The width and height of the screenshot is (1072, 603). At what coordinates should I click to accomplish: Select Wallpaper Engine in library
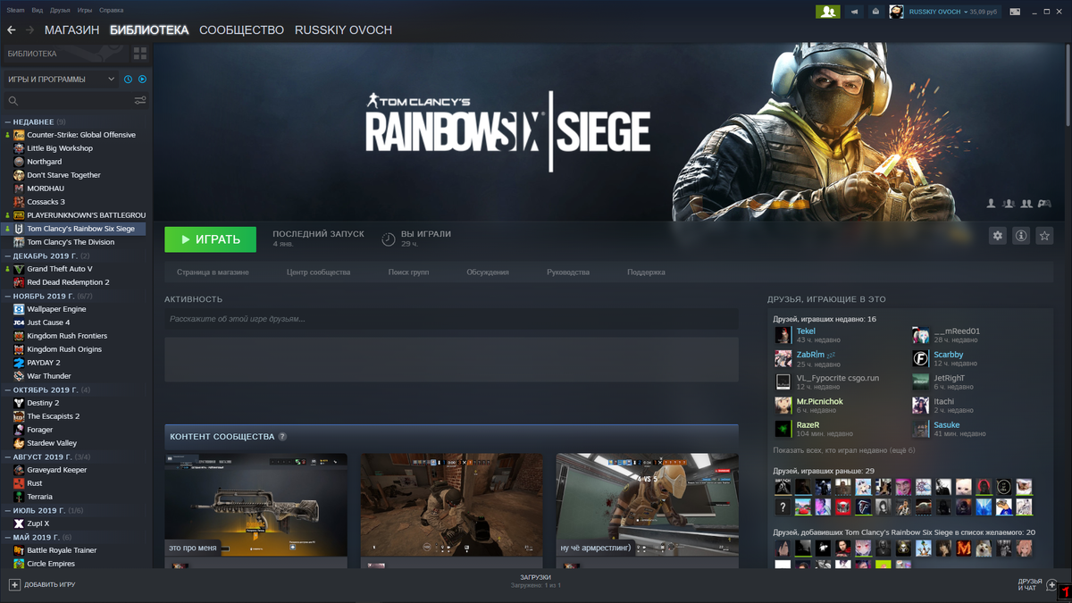(x=56, y=309)
